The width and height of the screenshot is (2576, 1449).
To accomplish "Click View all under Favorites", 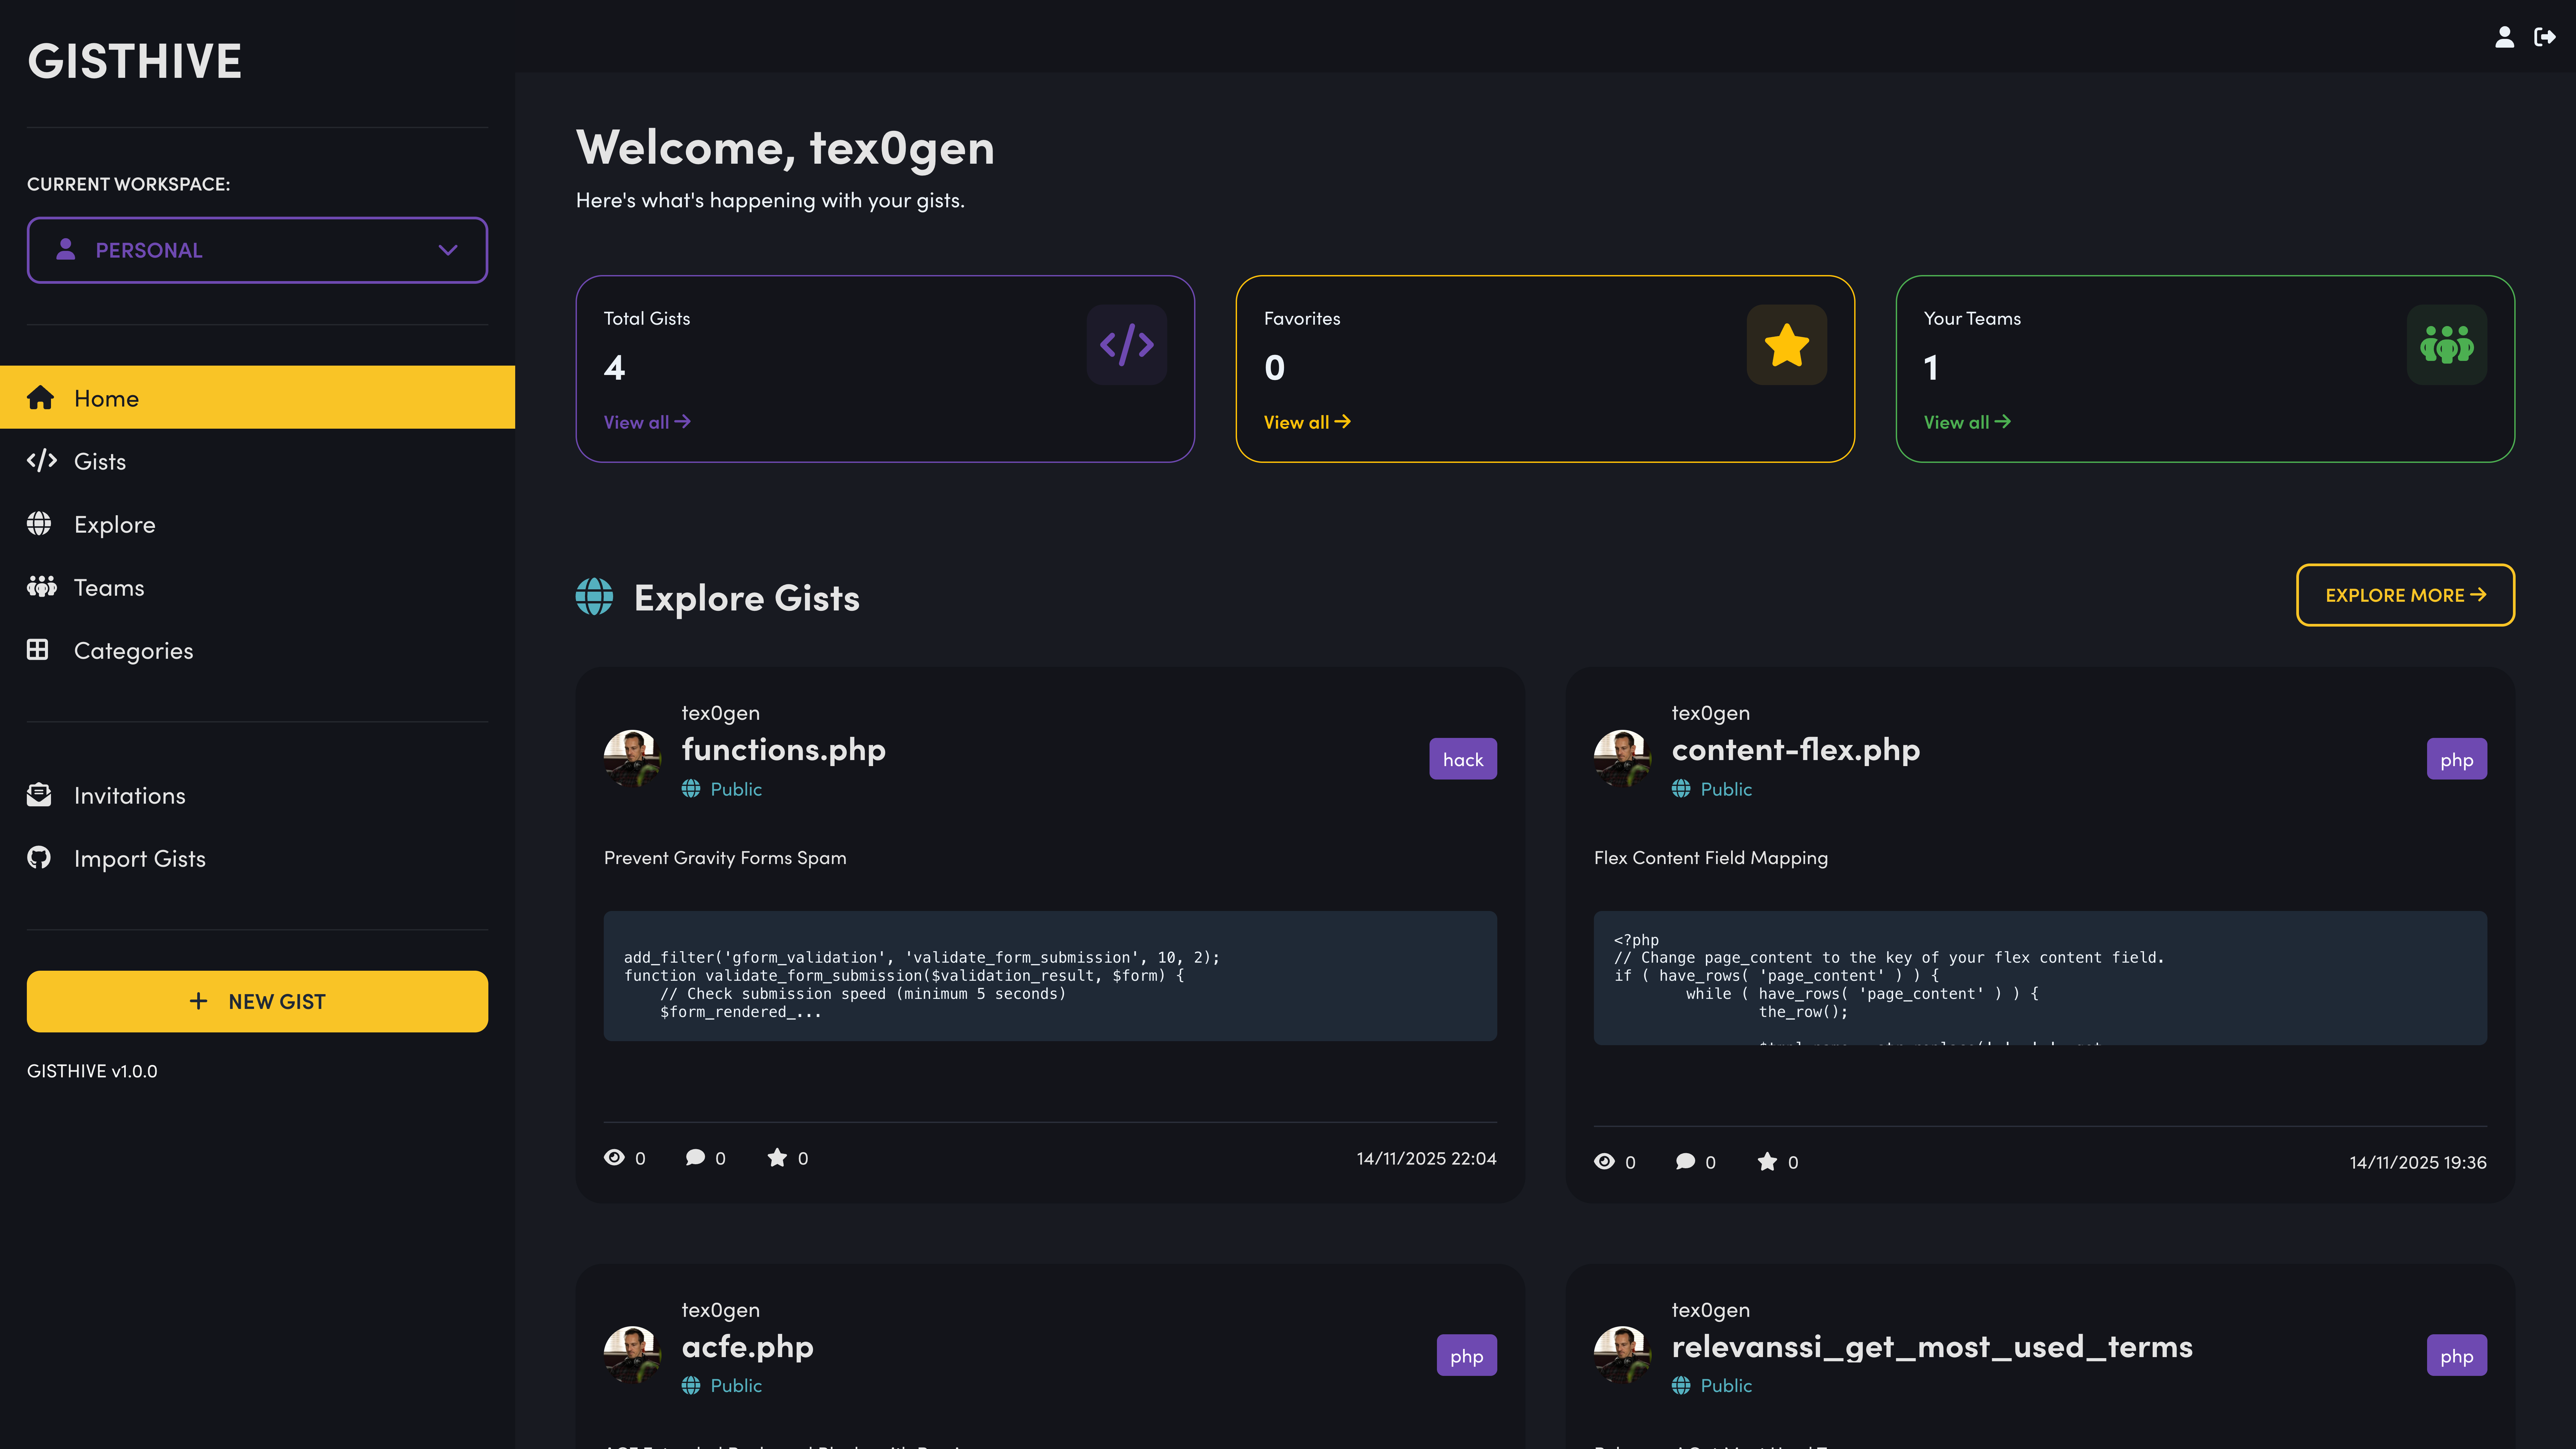I will (1307, 422).
